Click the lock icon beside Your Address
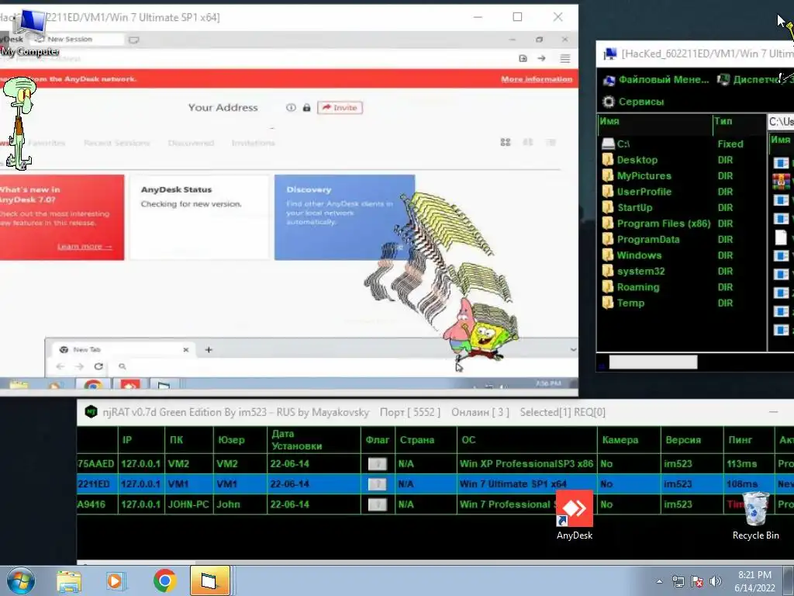This screenshot has width=794, height=596. pos(306,107)
